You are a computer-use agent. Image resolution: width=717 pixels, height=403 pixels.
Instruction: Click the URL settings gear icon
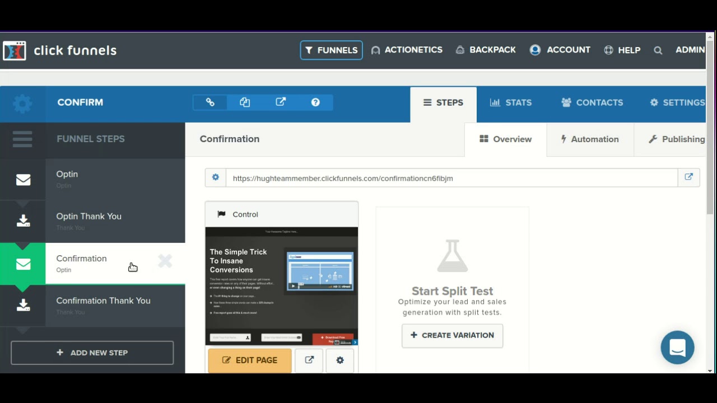coord(216,178)
